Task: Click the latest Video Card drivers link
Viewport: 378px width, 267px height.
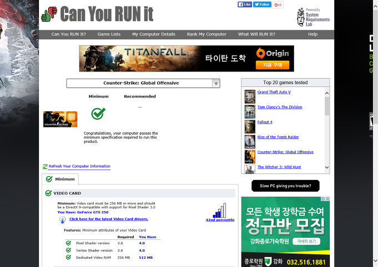Action: pos(109,219)
